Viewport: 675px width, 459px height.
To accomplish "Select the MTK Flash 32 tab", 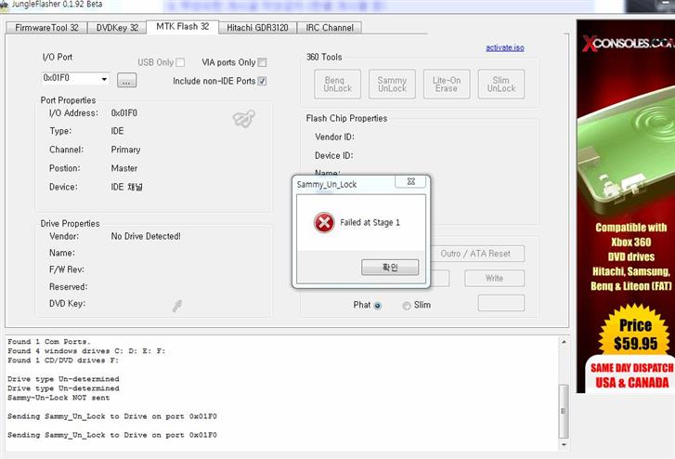I will coord(183,26).
